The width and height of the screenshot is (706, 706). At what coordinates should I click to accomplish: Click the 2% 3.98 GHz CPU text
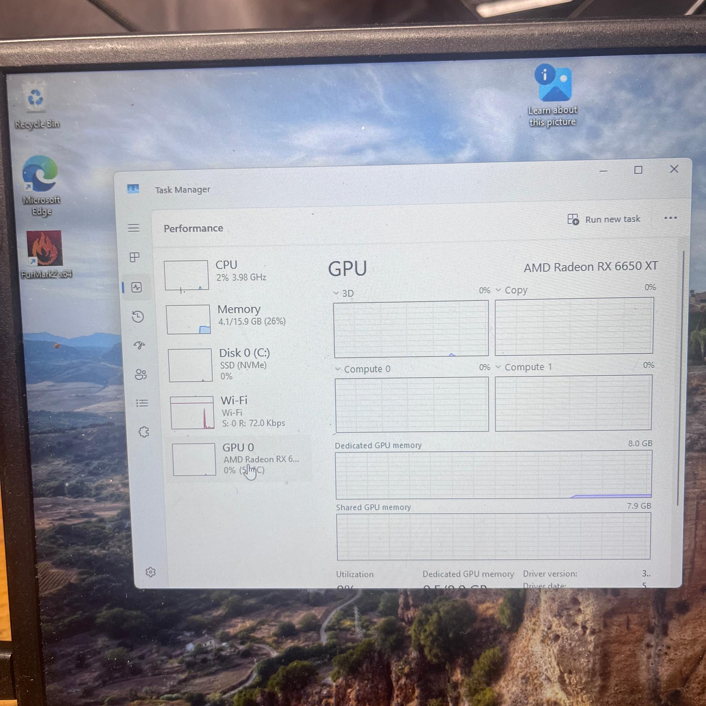[x=241, y=278]
